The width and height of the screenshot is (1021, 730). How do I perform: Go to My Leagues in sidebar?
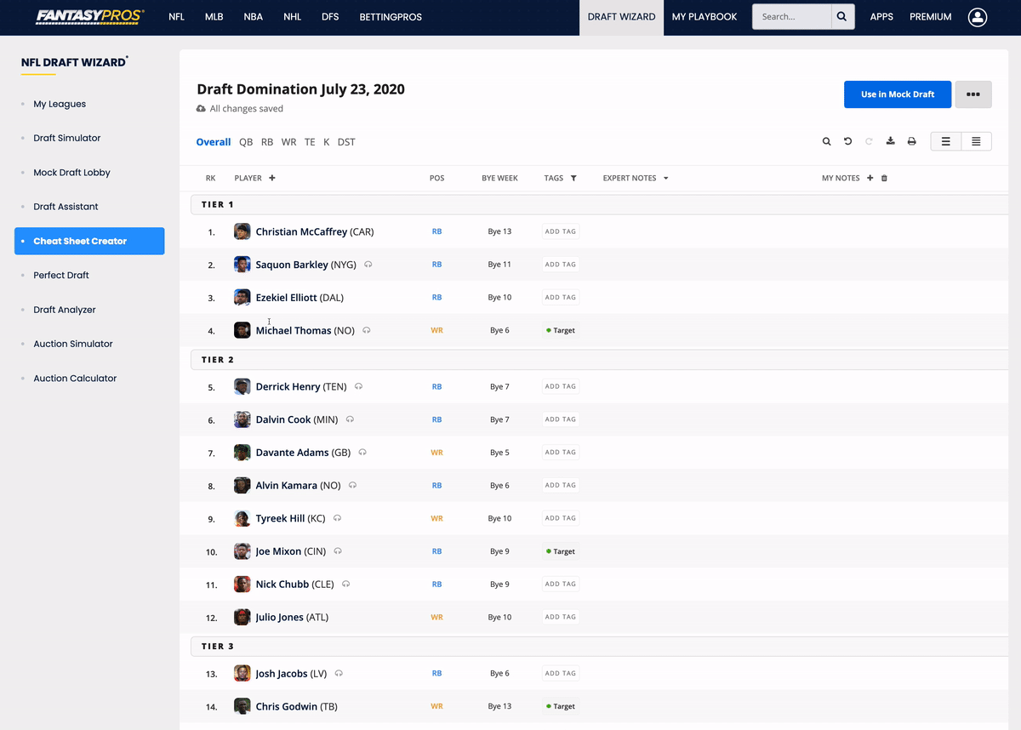click(x=60, y=104)
